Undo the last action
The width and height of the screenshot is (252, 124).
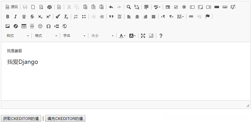pyautogui.click(x=111, y=7)
